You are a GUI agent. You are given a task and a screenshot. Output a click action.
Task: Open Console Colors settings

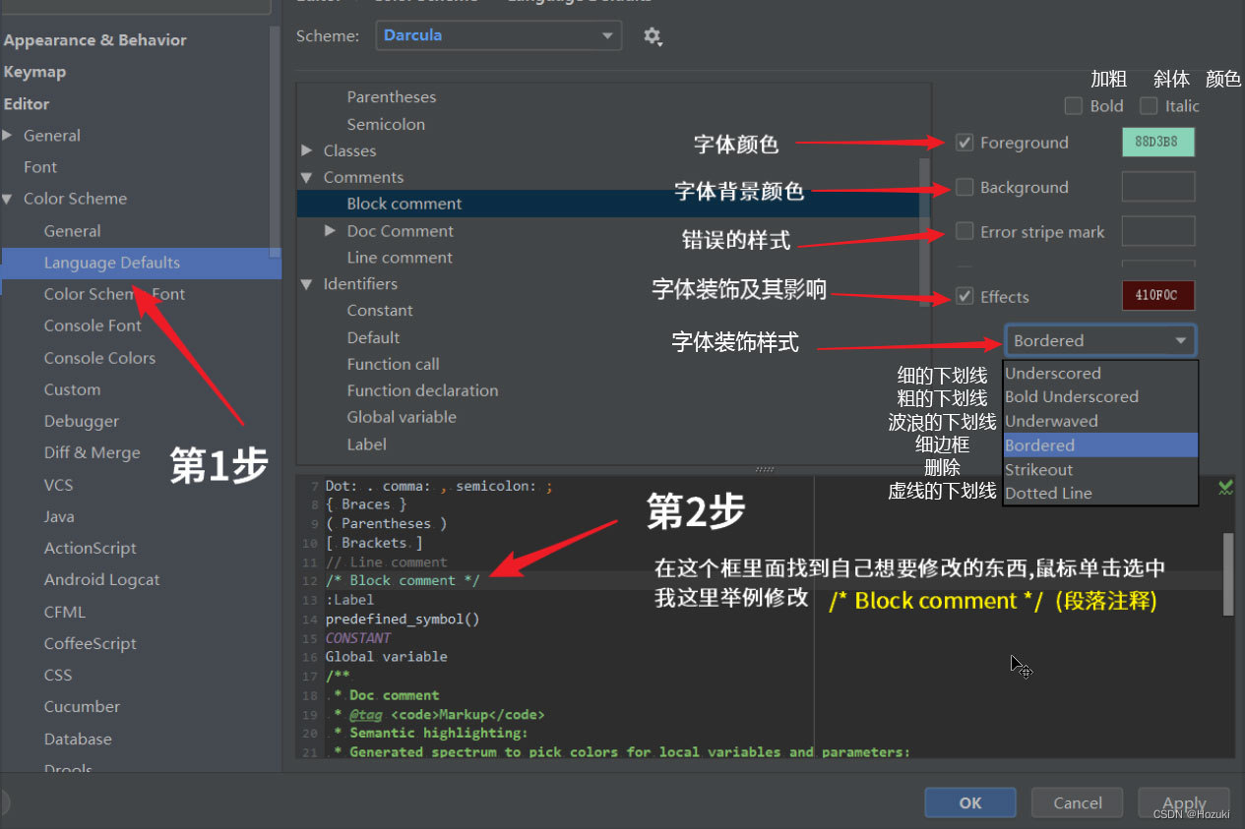pyautogui.click(x=99, y=358)
